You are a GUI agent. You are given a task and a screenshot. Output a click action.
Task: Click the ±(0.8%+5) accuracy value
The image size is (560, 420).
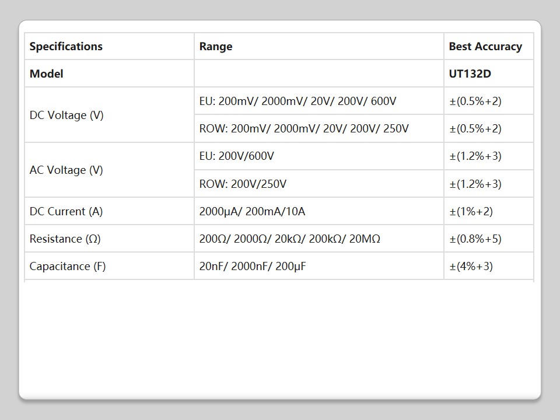[475, 239]
